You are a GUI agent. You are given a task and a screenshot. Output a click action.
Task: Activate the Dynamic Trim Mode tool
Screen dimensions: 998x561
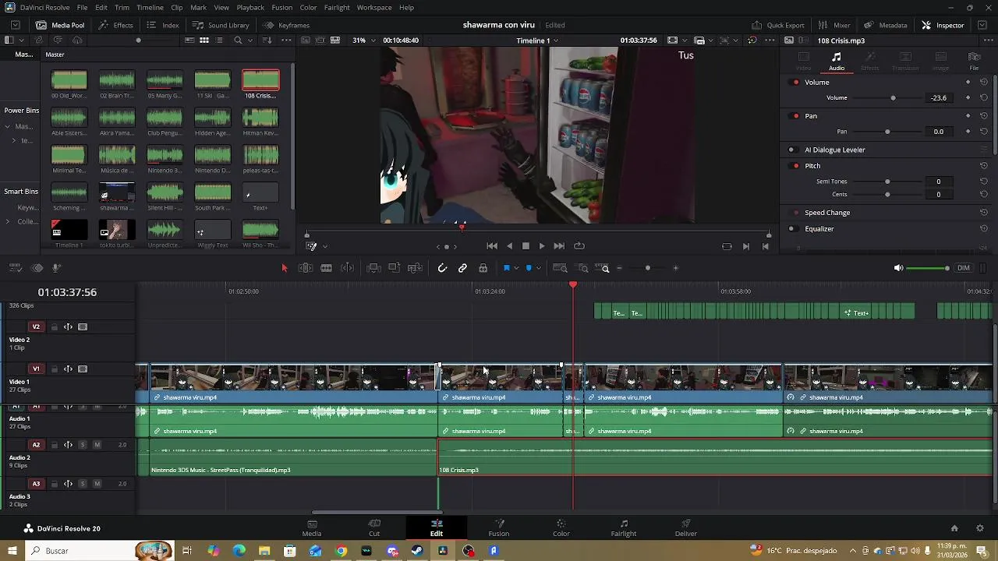click(x=327, y=268)
